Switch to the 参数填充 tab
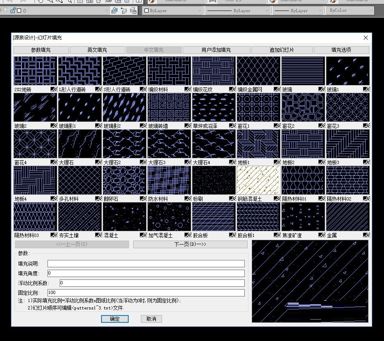The height and width of the screenshot is (341, 384). [41, 50]
